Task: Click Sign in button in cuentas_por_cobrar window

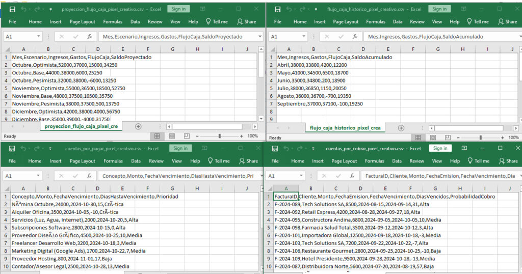Action: pyautogui.click(x=440, y=148)
